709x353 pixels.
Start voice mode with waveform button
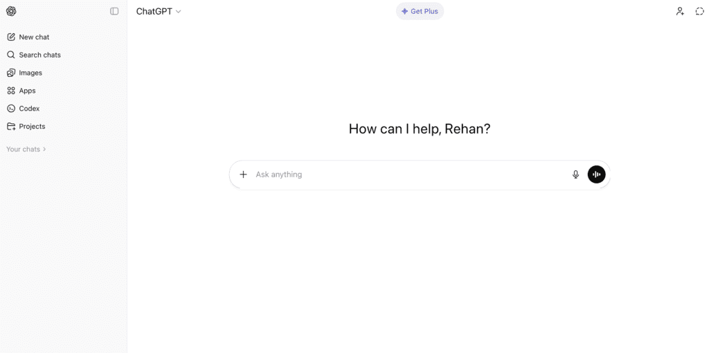point(596,174)
